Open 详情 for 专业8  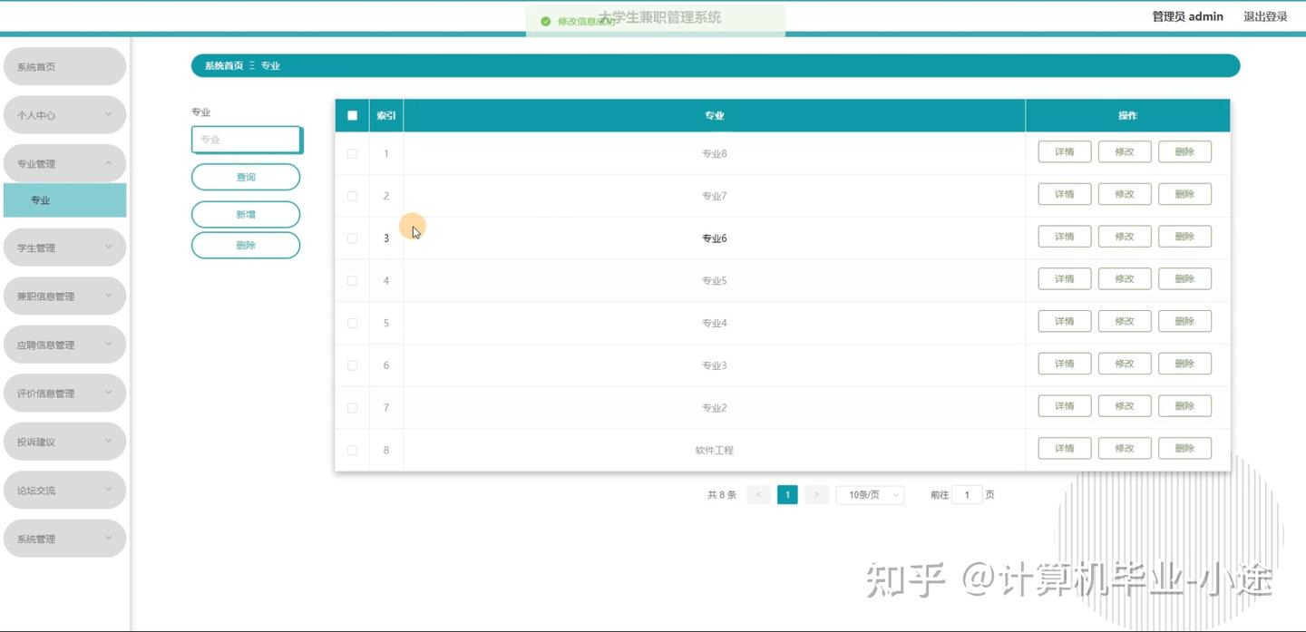(1065, 151)
